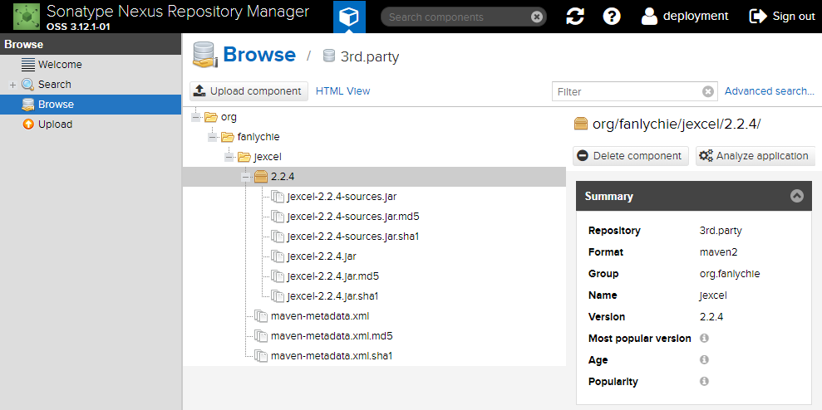Image resolution: width=822 pixels, height=410 pixels.
Task: Open the deployment user account
Action: (684, 17)
